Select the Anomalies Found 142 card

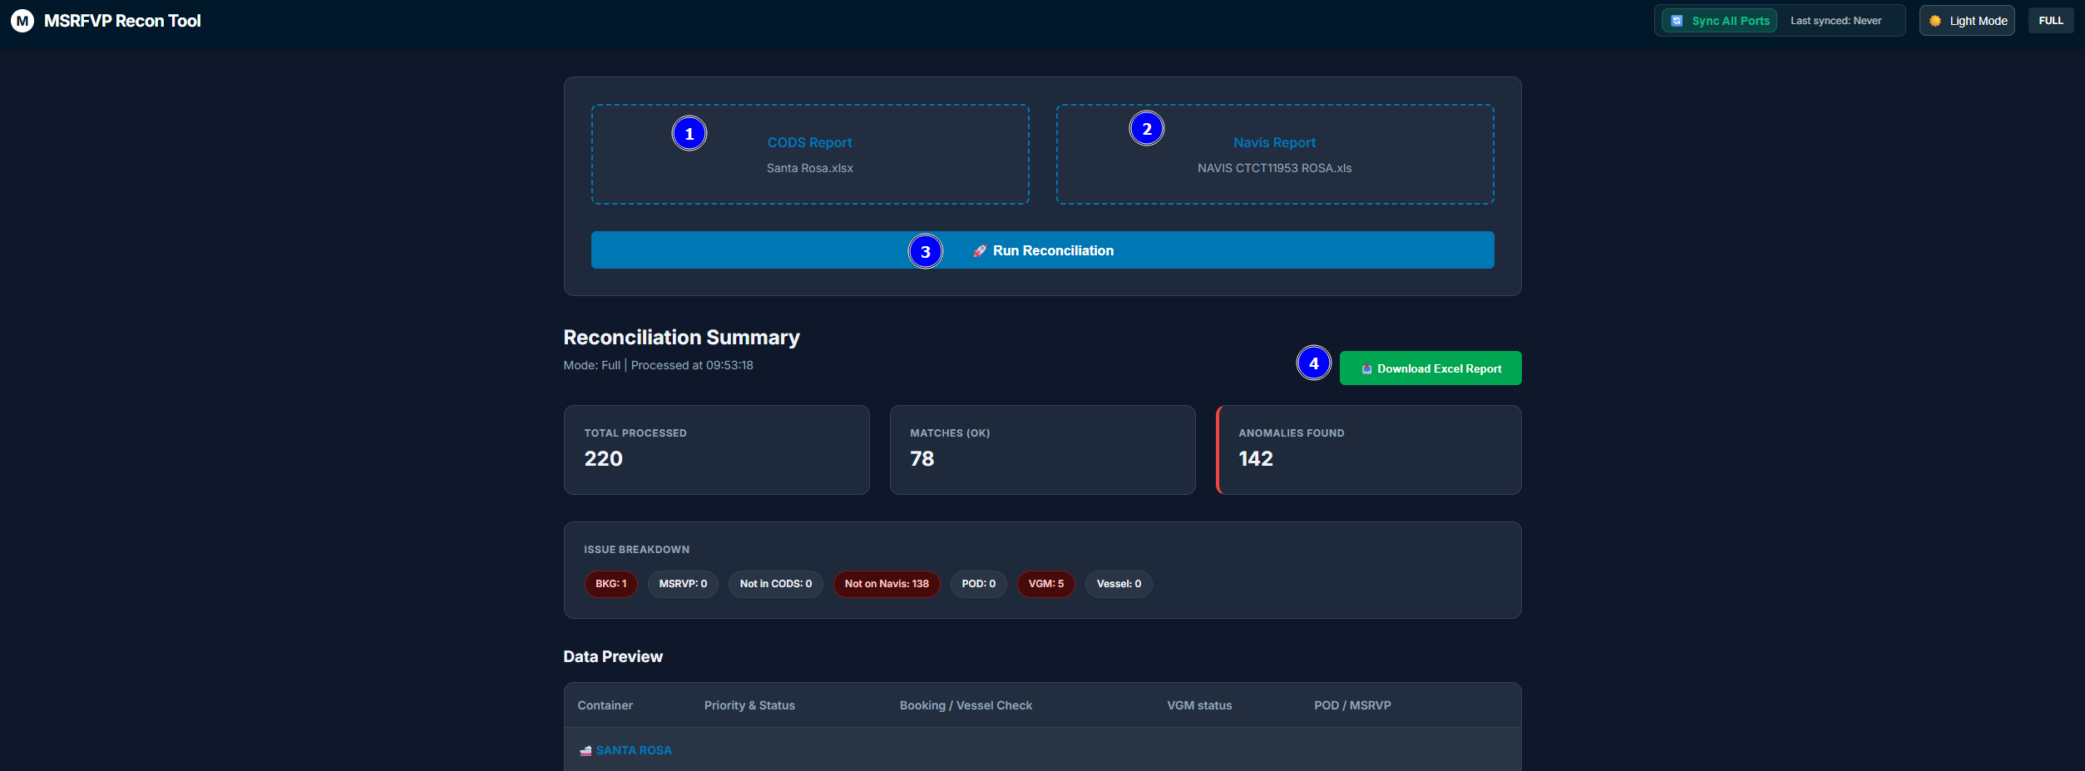pyautogui.click(x=1369, y=450)
